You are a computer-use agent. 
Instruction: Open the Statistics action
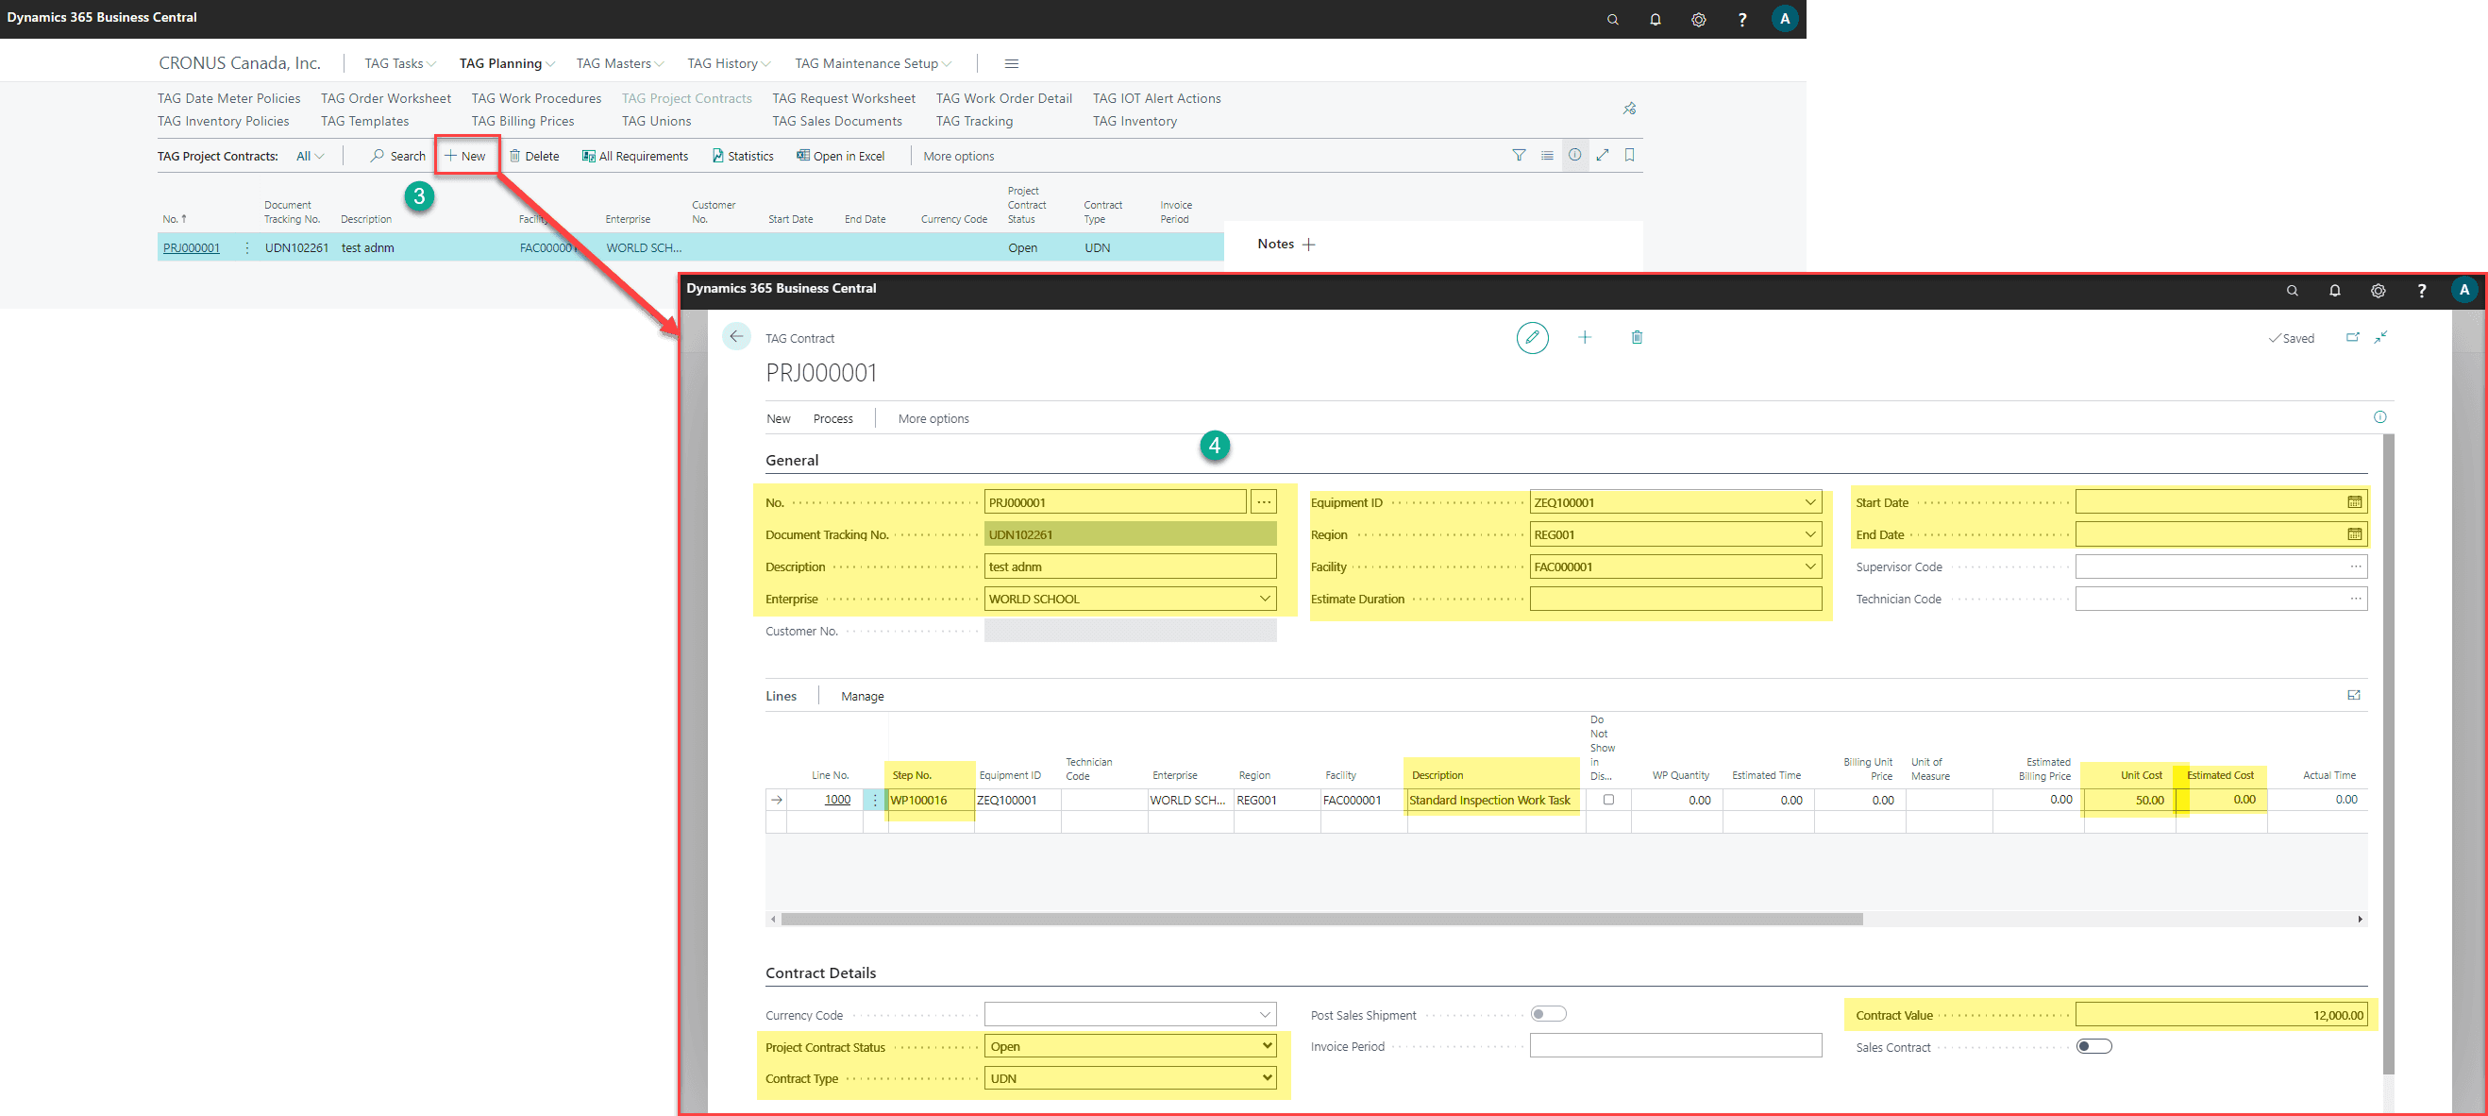(x=742, y=157)
